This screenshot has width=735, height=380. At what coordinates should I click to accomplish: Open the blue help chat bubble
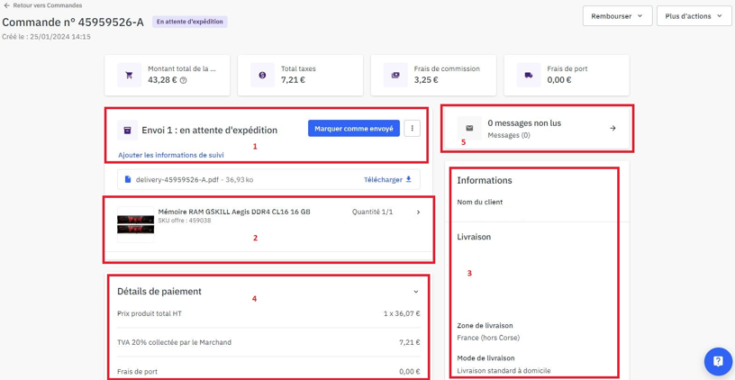point(718,361)
